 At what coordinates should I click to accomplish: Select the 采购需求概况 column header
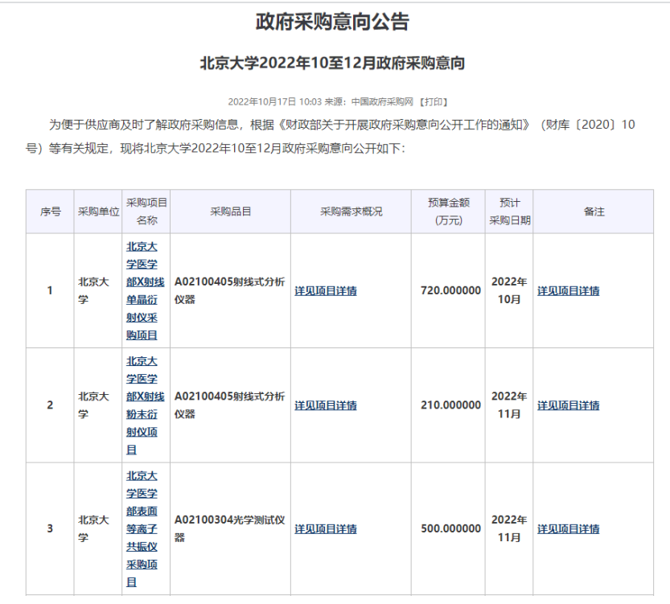pyautogui.click(x=351, y=212)
